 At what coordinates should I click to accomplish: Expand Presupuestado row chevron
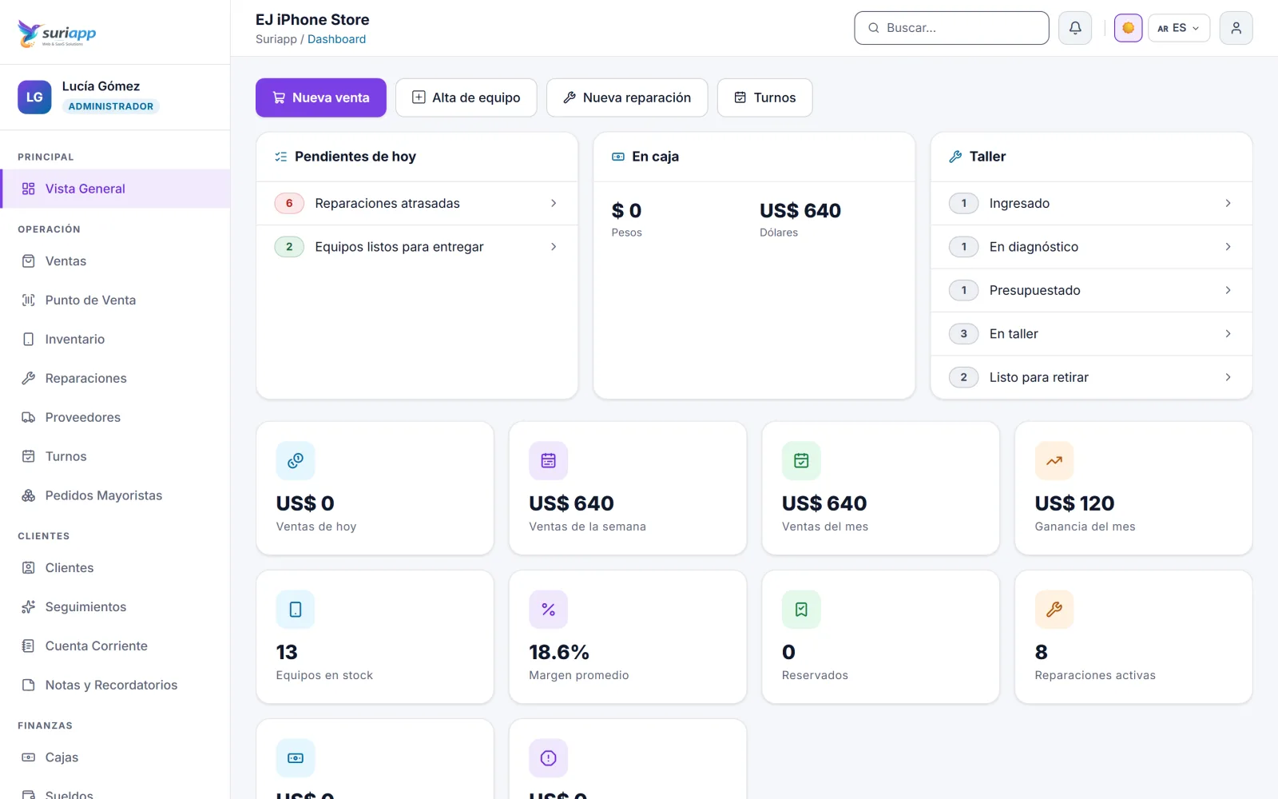pyautogui.click(x=1228, y=290)
